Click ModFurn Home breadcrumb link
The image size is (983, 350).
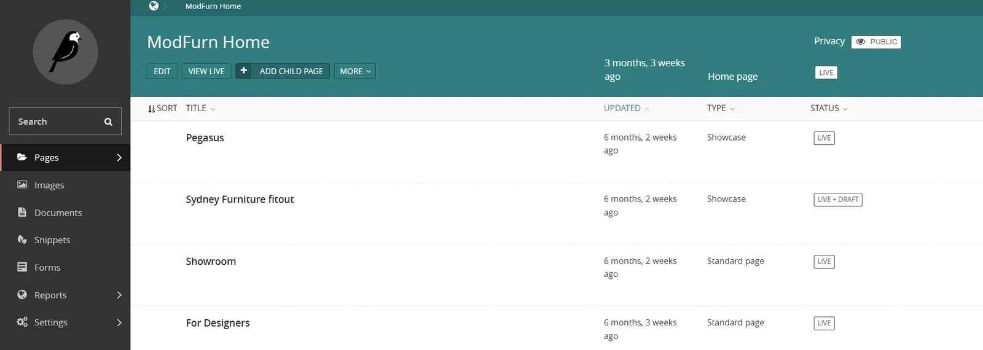(x=213, y=6)
